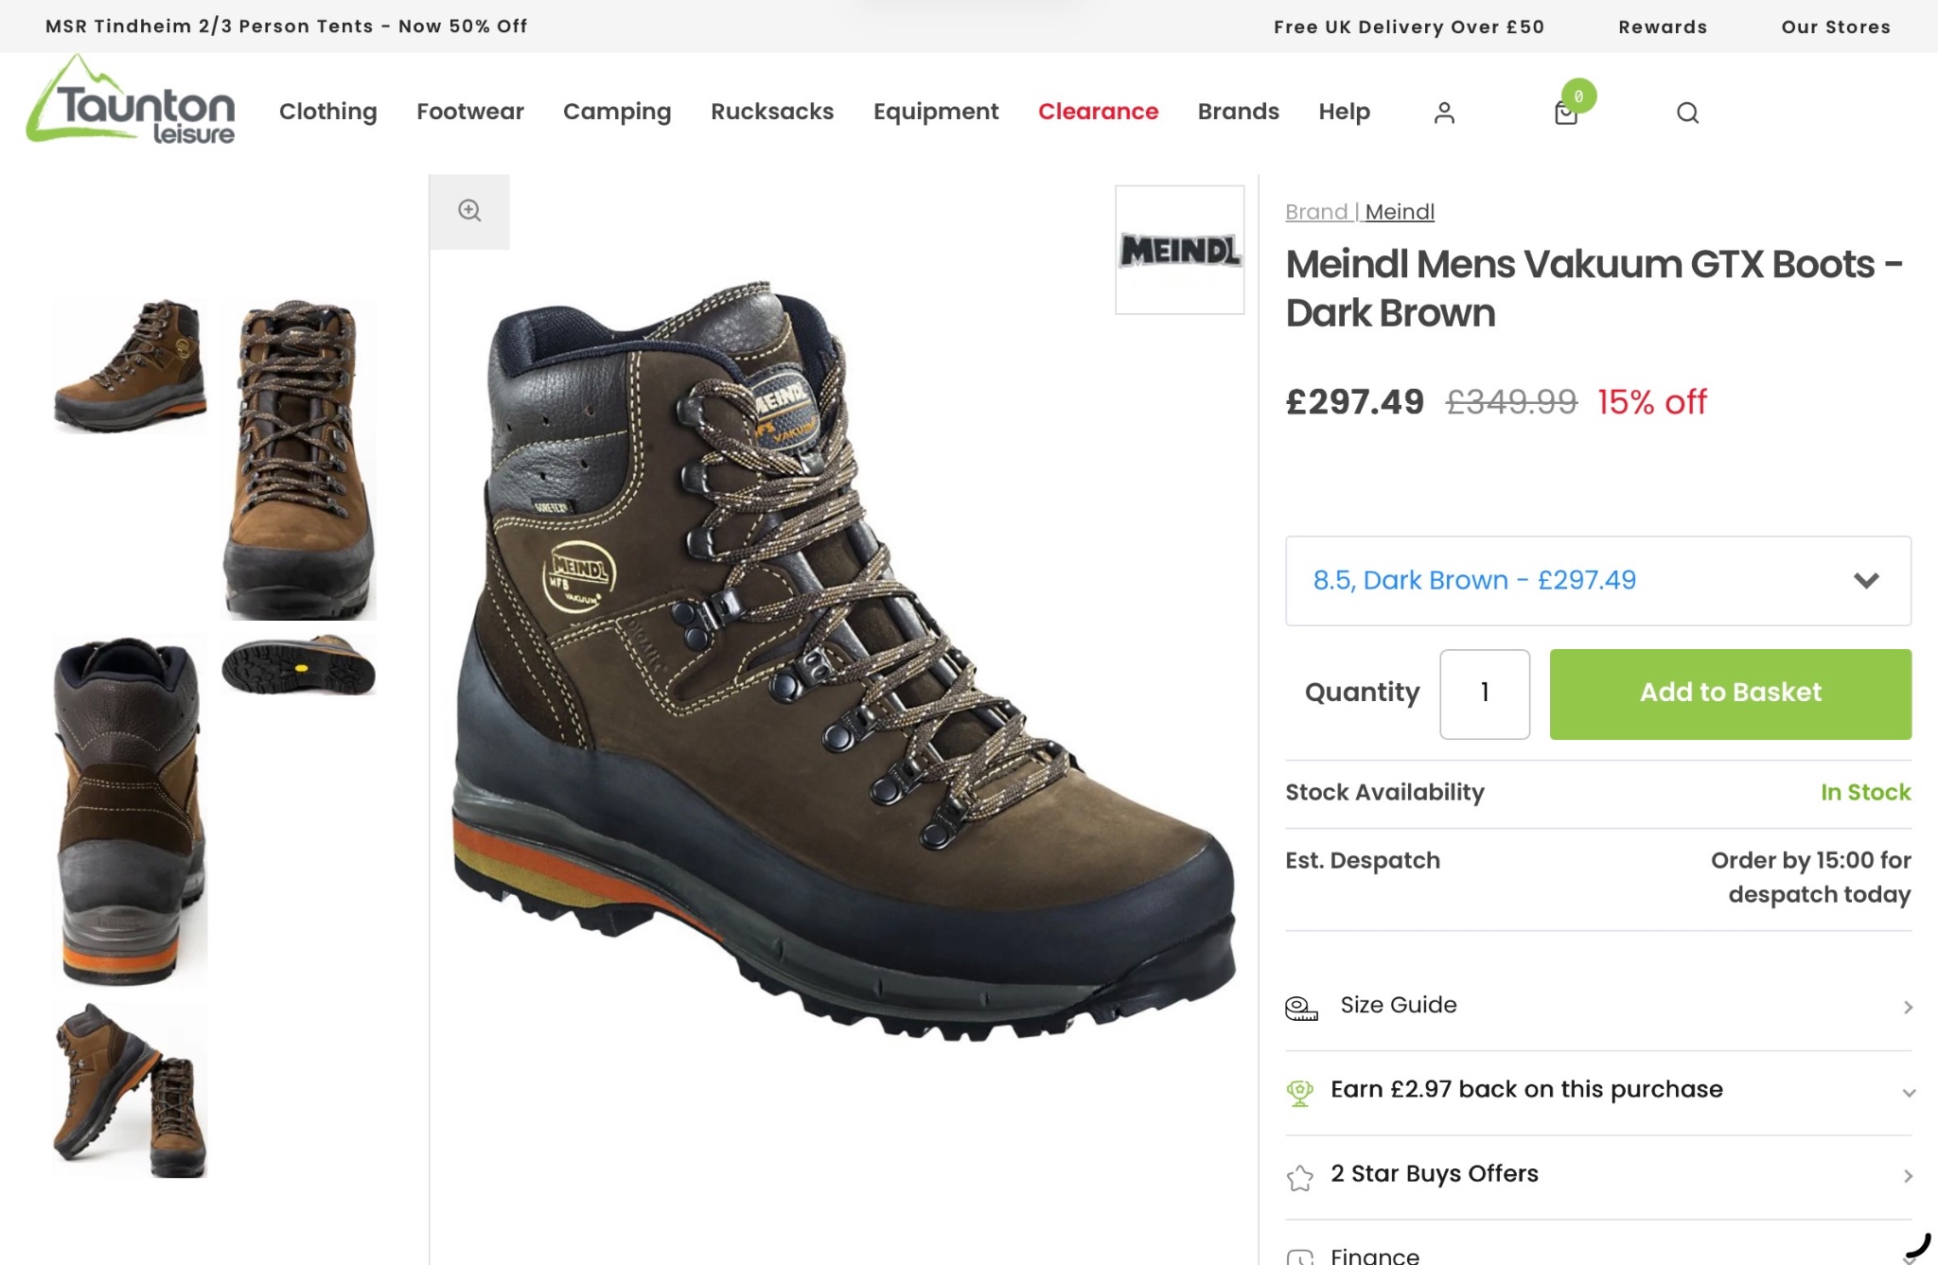Click the Size Guide tape measure icon

1301,1008
